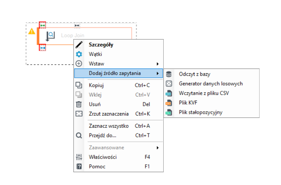Click the sliders icon beside Właściwości

point(79,157)
